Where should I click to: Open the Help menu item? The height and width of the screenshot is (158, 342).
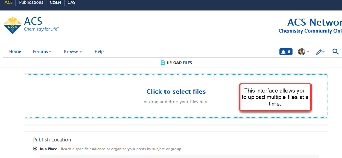coord(99,52)
